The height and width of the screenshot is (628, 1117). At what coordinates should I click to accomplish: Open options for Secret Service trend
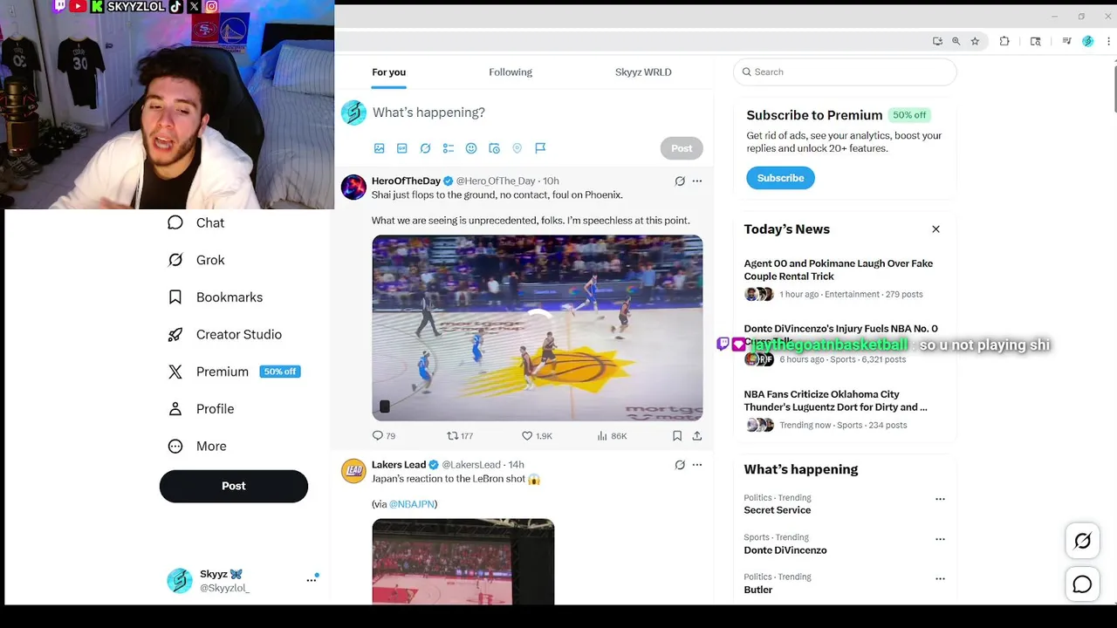click(x=940, y=500)
